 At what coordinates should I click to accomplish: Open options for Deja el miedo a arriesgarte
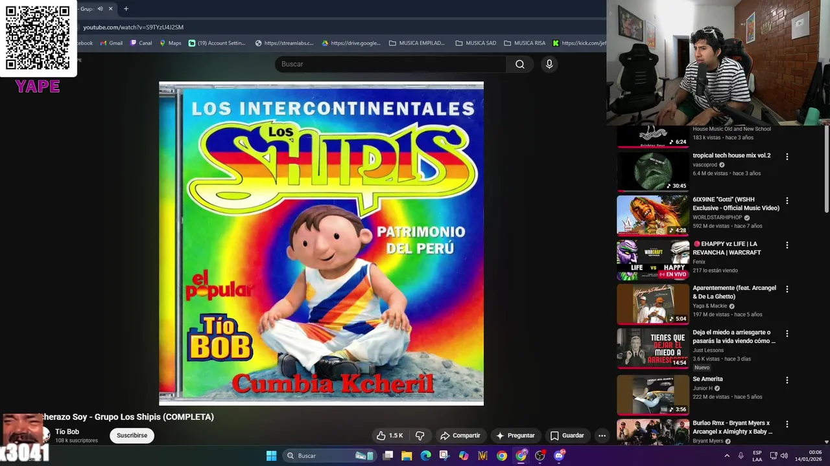[787, 333]
